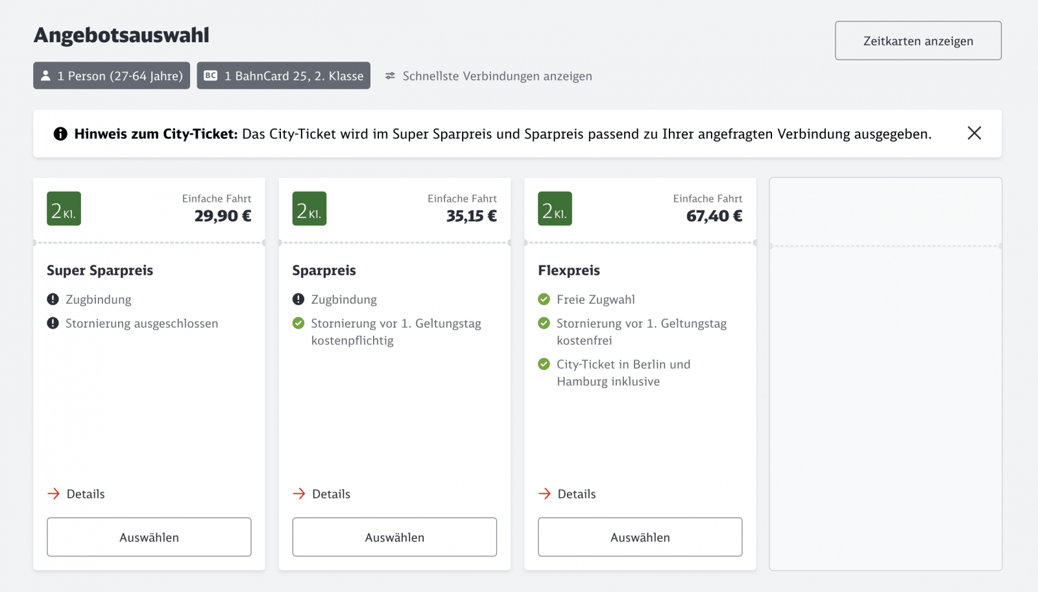Click the 2 Kl. badge on Super Sparpreis
This screenshot has width=1038, height=592.
coord(63,208)
